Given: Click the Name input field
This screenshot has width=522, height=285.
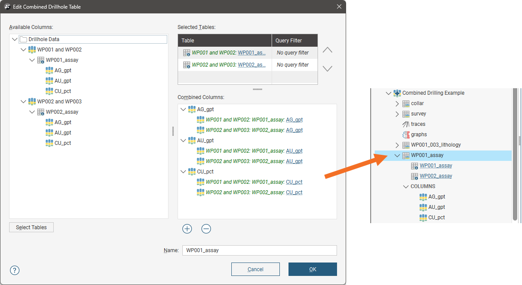Looking at the screenshot, I should click(x=259, y=250).
